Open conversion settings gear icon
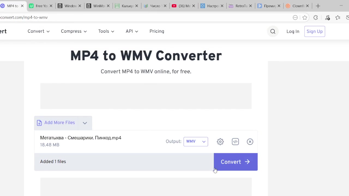Image resolution: width=349 pixels, height=196 pixels. coord(220,142)
